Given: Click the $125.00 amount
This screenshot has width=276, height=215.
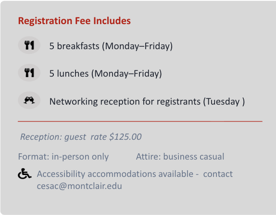Looking at the screenshot, I should [x=125, y=137].
